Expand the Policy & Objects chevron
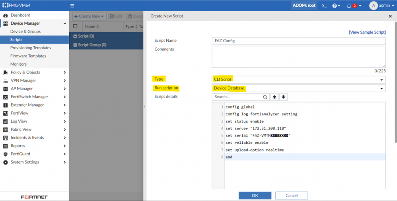 click(65, 72)
